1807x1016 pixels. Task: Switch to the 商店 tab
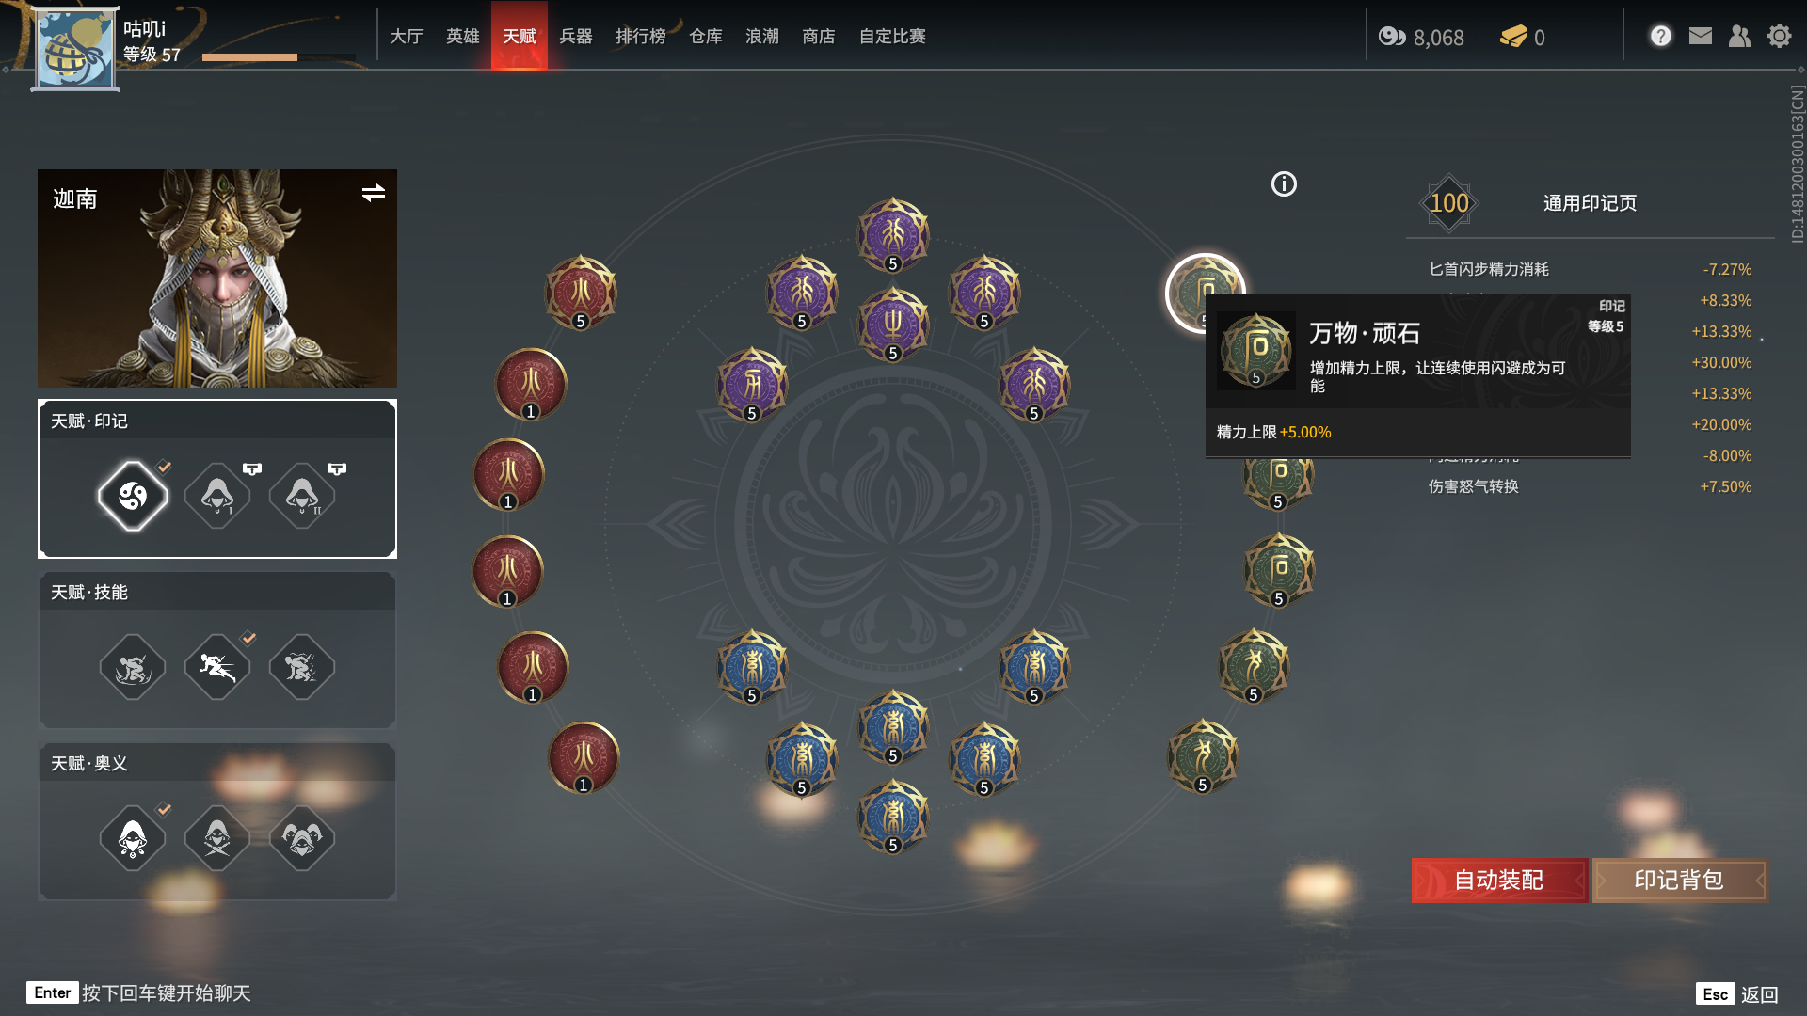819,37
